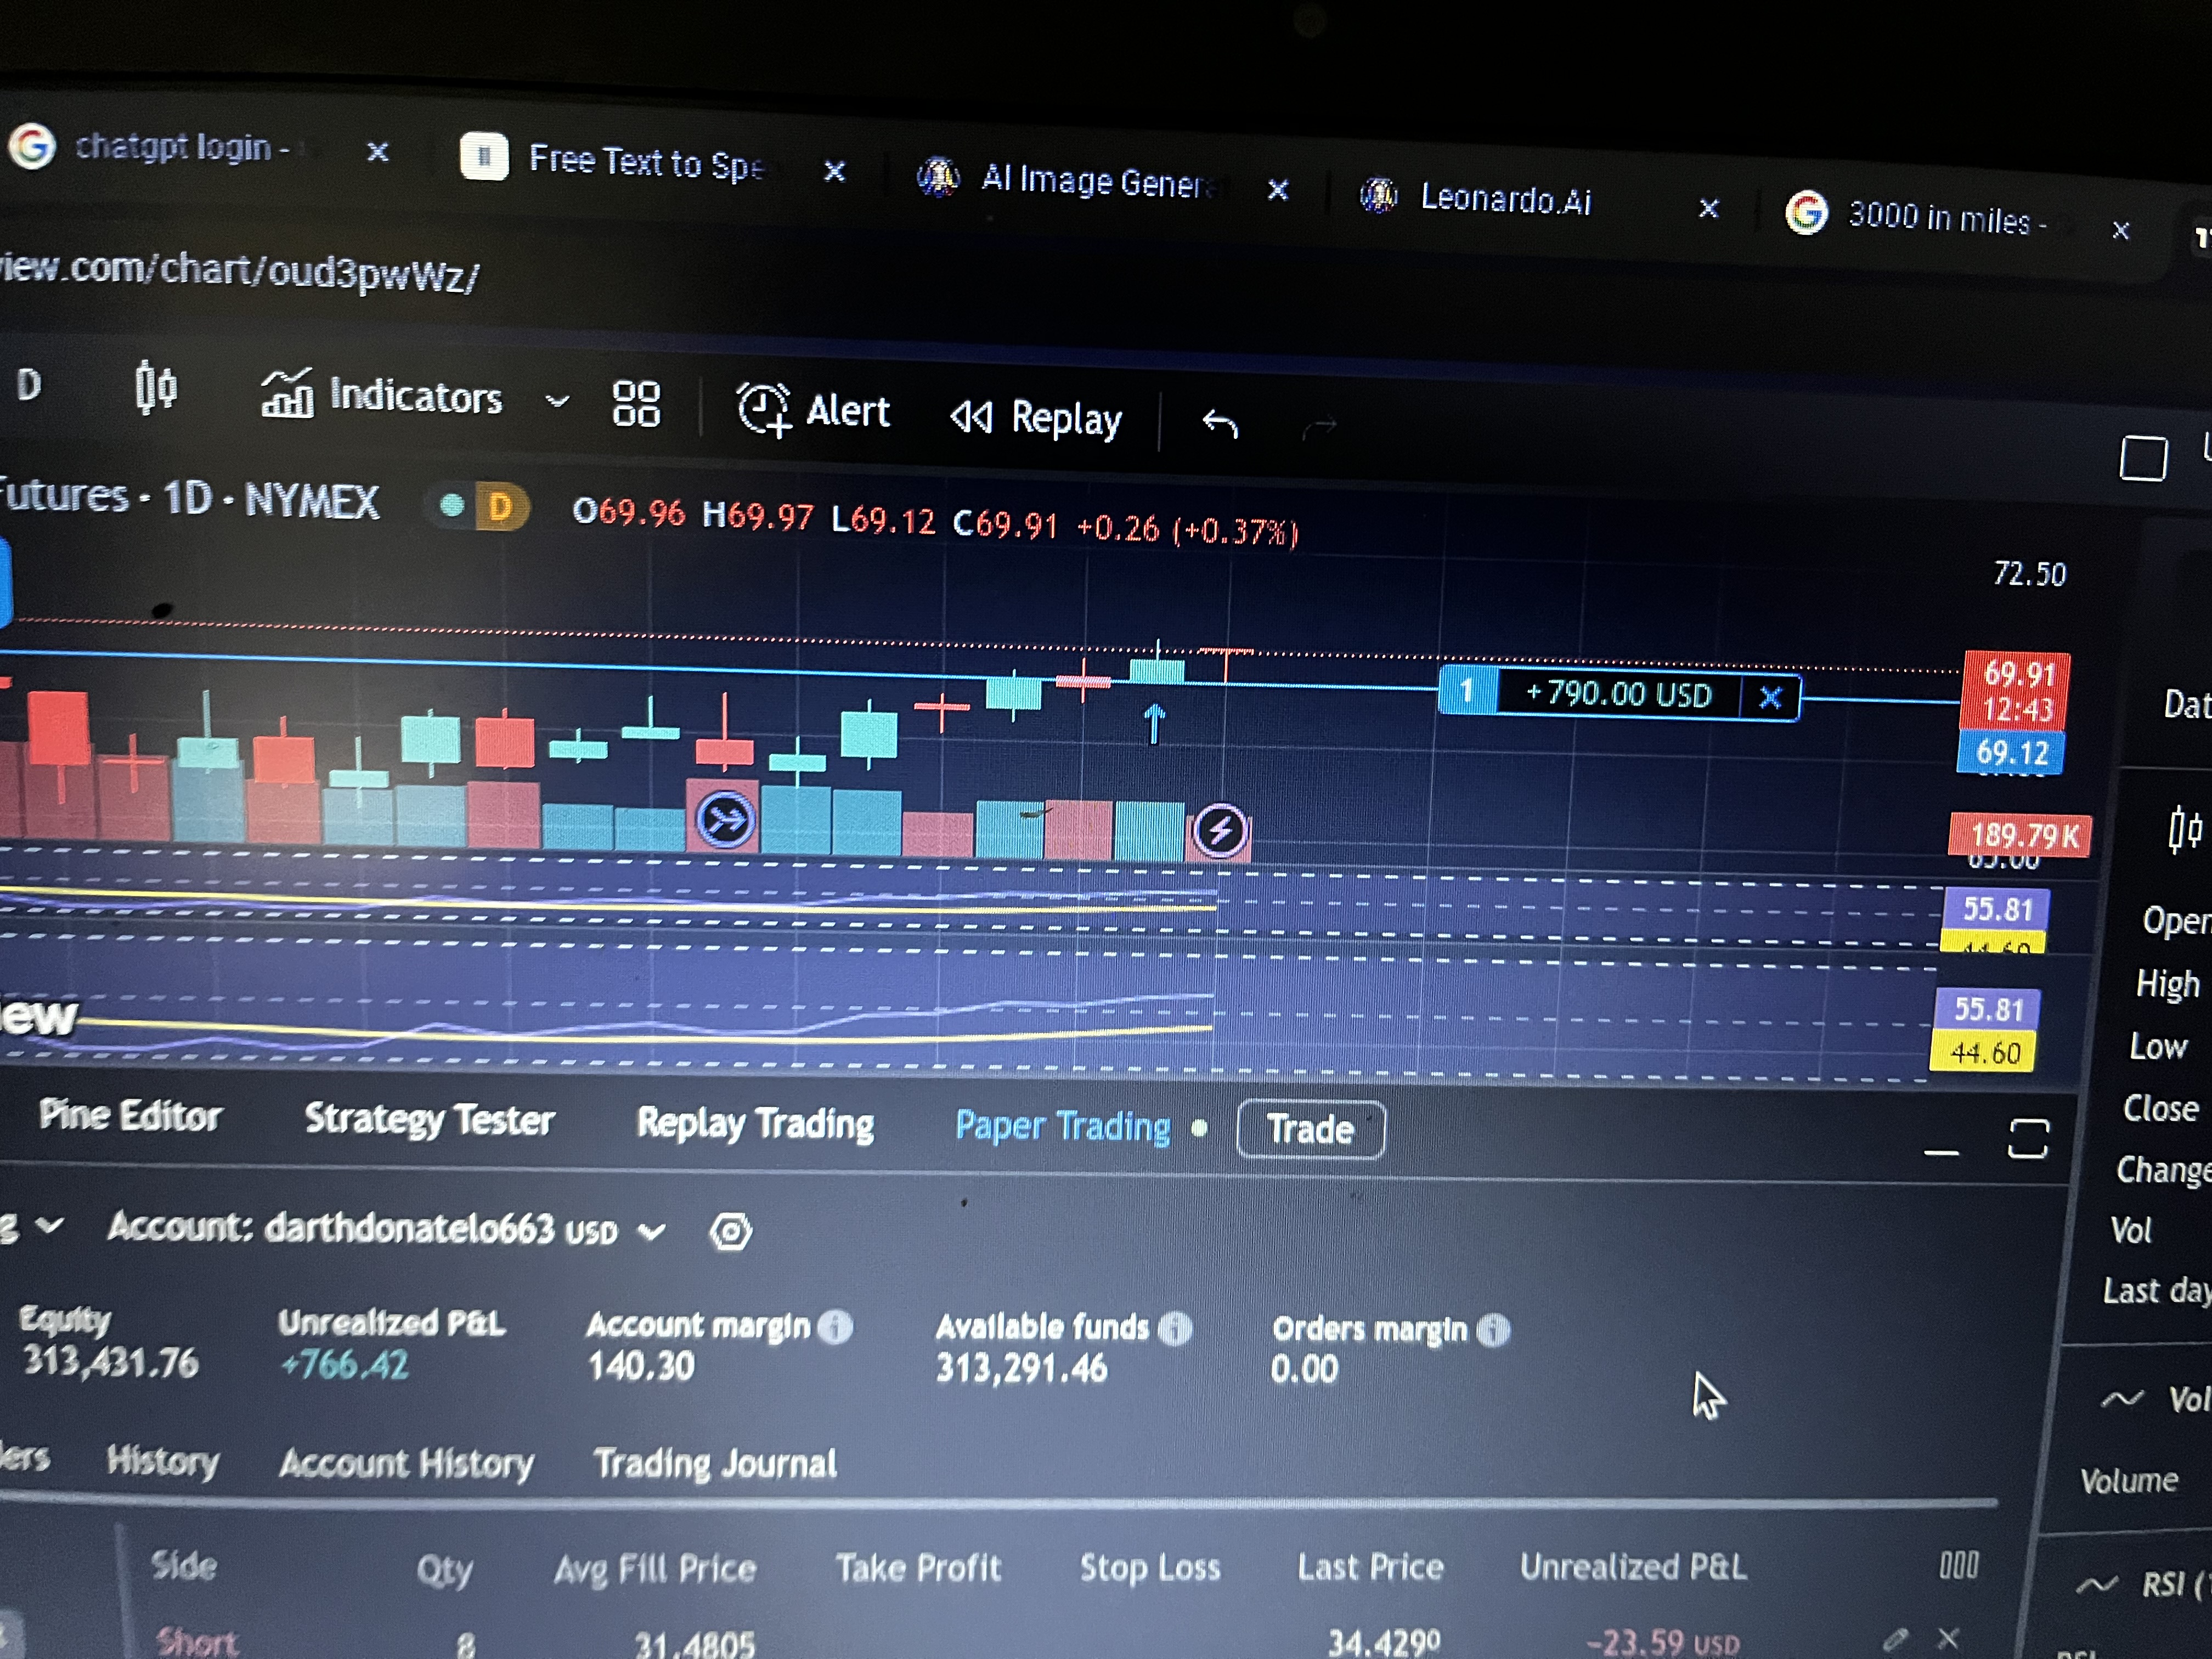Toggle the green data status dot
This screenshot has height=1659, width=2212.
point(452,505)
